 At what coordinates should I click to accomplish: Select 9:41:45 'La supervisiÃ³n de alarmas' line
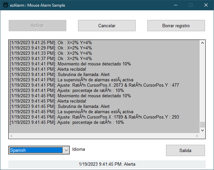pos(71,112)
